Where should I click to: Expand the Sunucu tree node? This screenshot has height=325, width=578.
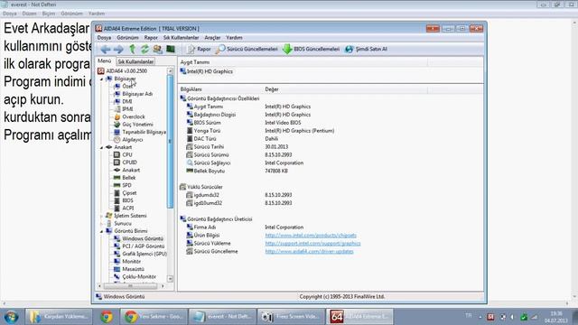[x=102, y=224]
